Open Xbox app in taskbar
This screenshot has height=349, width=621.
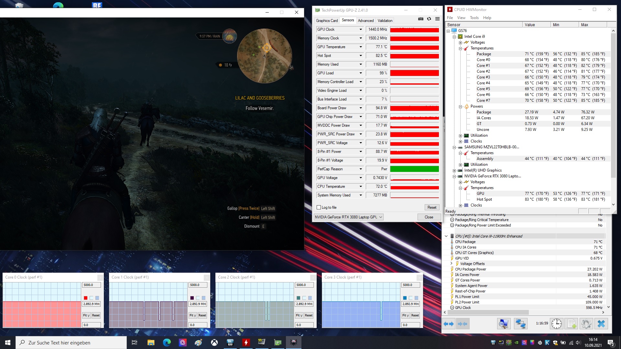[214, 343]
